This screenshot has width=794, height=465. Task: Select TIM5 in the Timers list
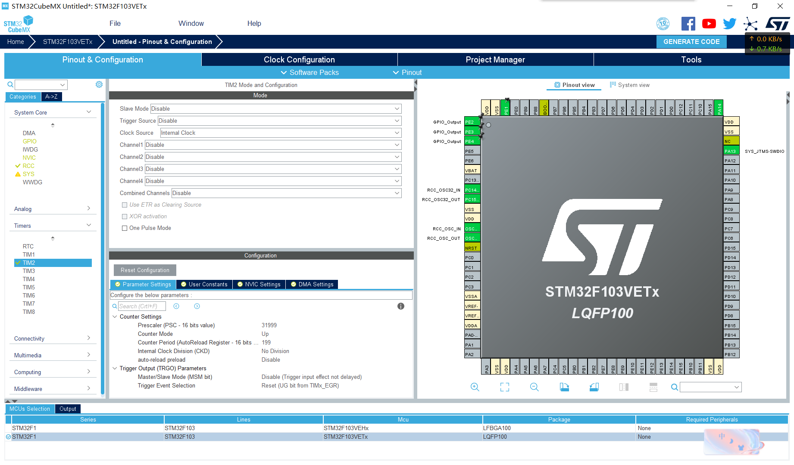pos(28,287)
